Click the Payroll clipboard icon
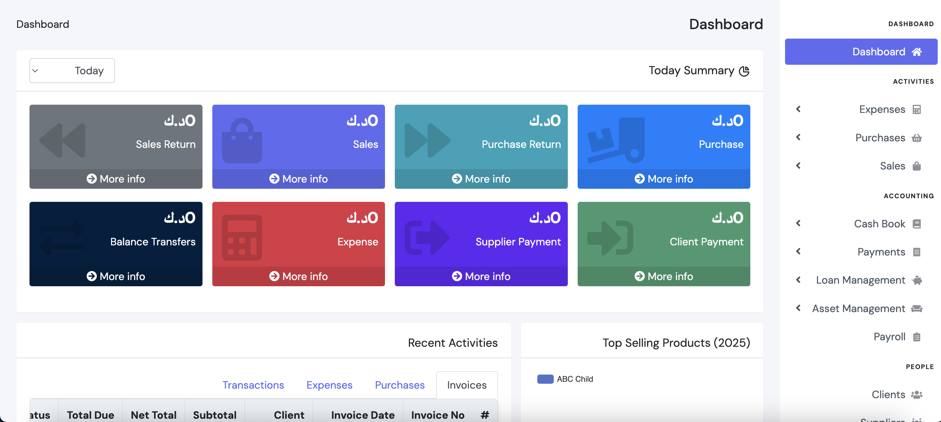 pos(916,337)
